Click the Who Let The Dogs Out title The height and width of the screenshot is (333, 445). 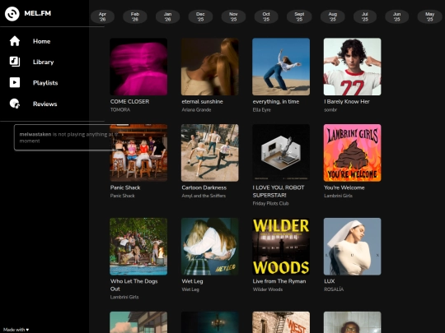tap(133, 285)
